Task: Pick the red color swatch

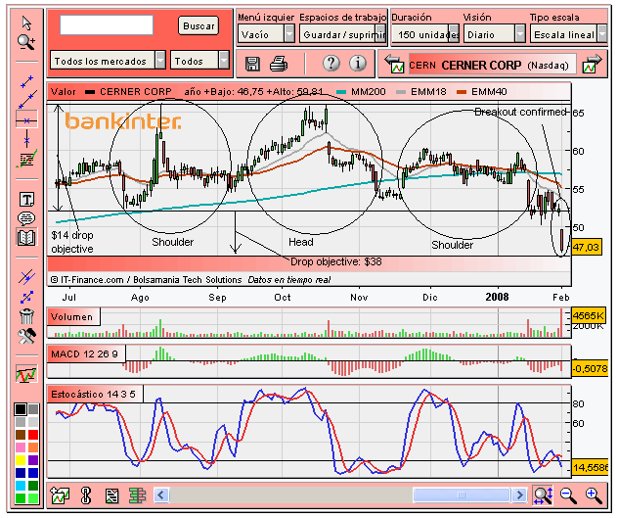Action: click(x=33, y=435)
